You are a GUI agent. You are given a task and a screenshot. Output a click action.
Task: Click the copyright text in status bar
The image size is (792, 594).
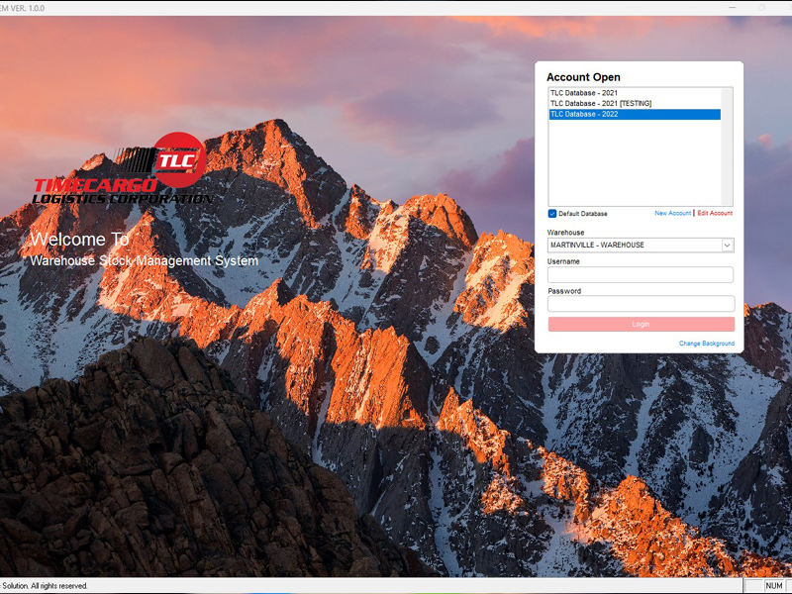pos(45,586)
